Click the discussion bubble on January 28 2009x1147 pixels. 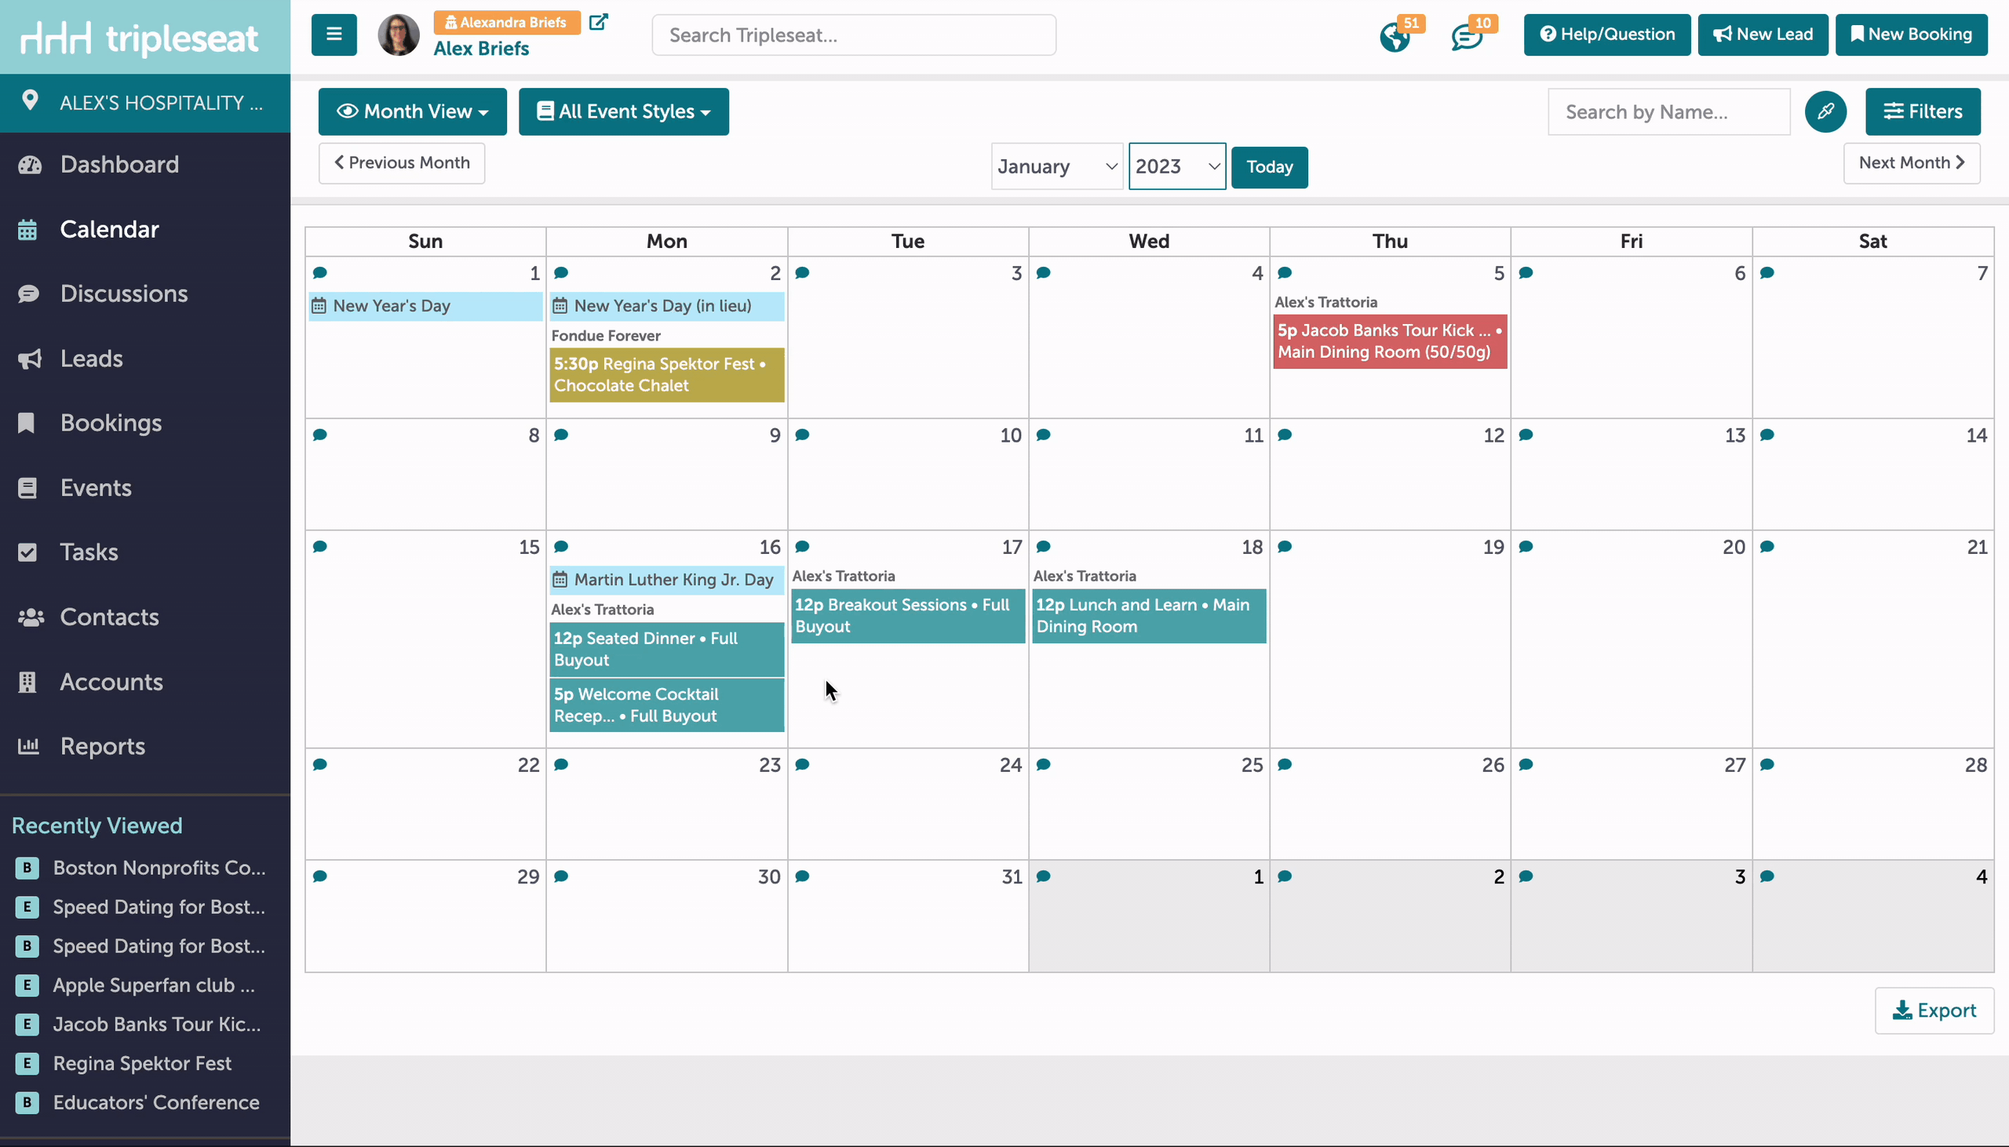(x=1767, y=764)
